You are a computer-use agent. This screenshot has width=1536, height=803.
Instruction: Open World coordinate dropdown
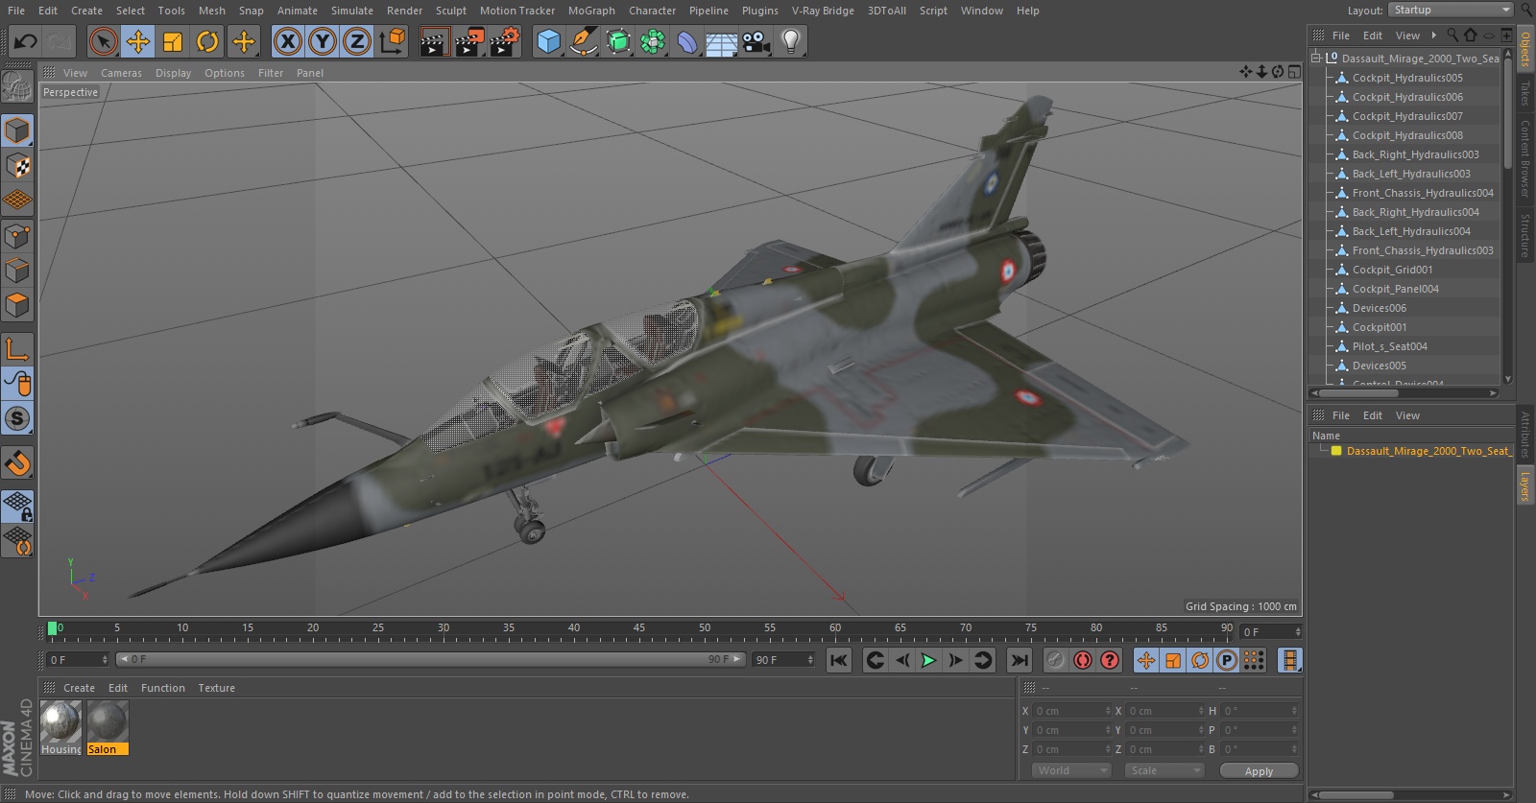point(1071,770)
